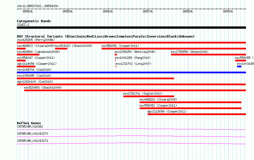Click the 98570k ruler tick label

tap(148, 11)
